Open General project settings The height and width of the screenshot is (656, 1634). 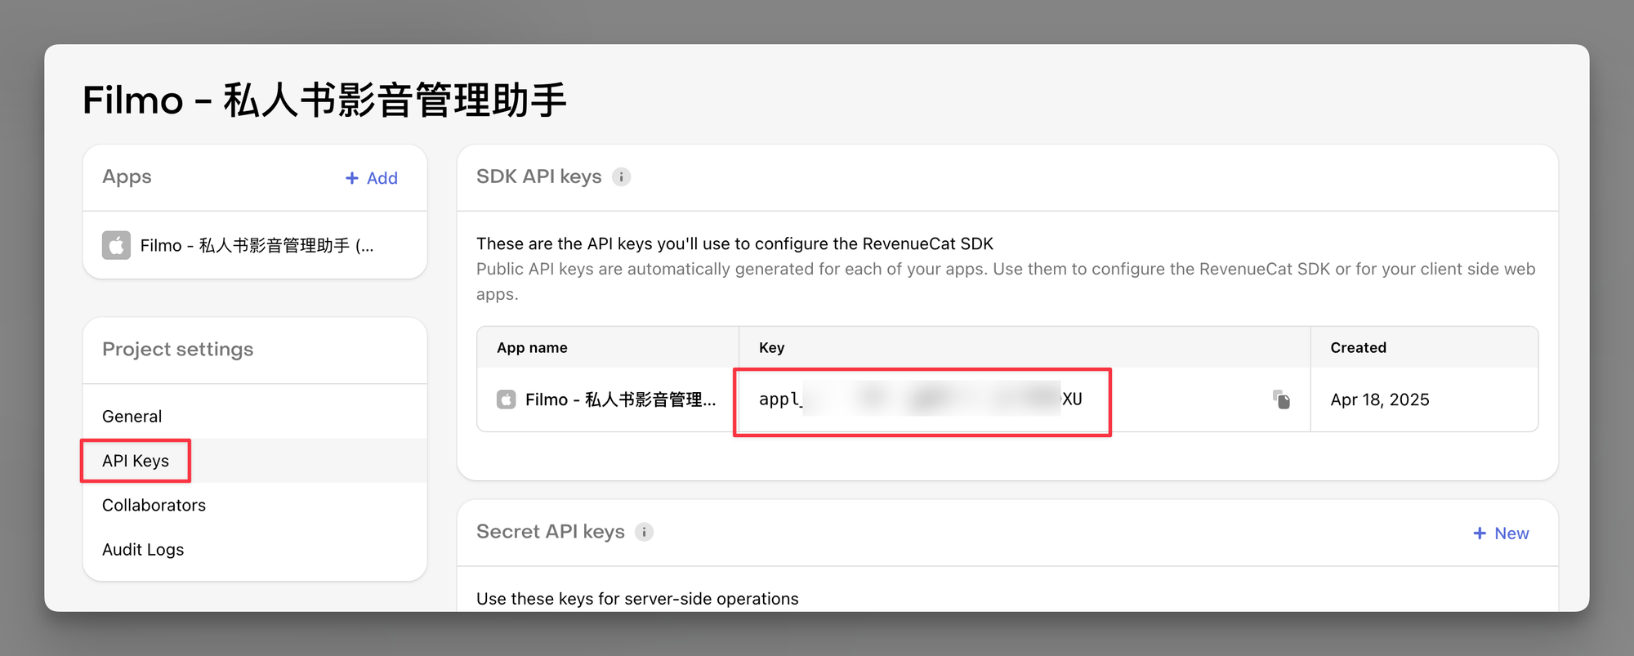pyautogui.click(x=132, y=417)
